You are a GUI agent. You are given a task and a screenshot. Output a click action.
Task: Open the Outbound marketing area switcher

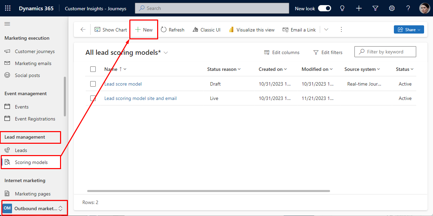34,208
